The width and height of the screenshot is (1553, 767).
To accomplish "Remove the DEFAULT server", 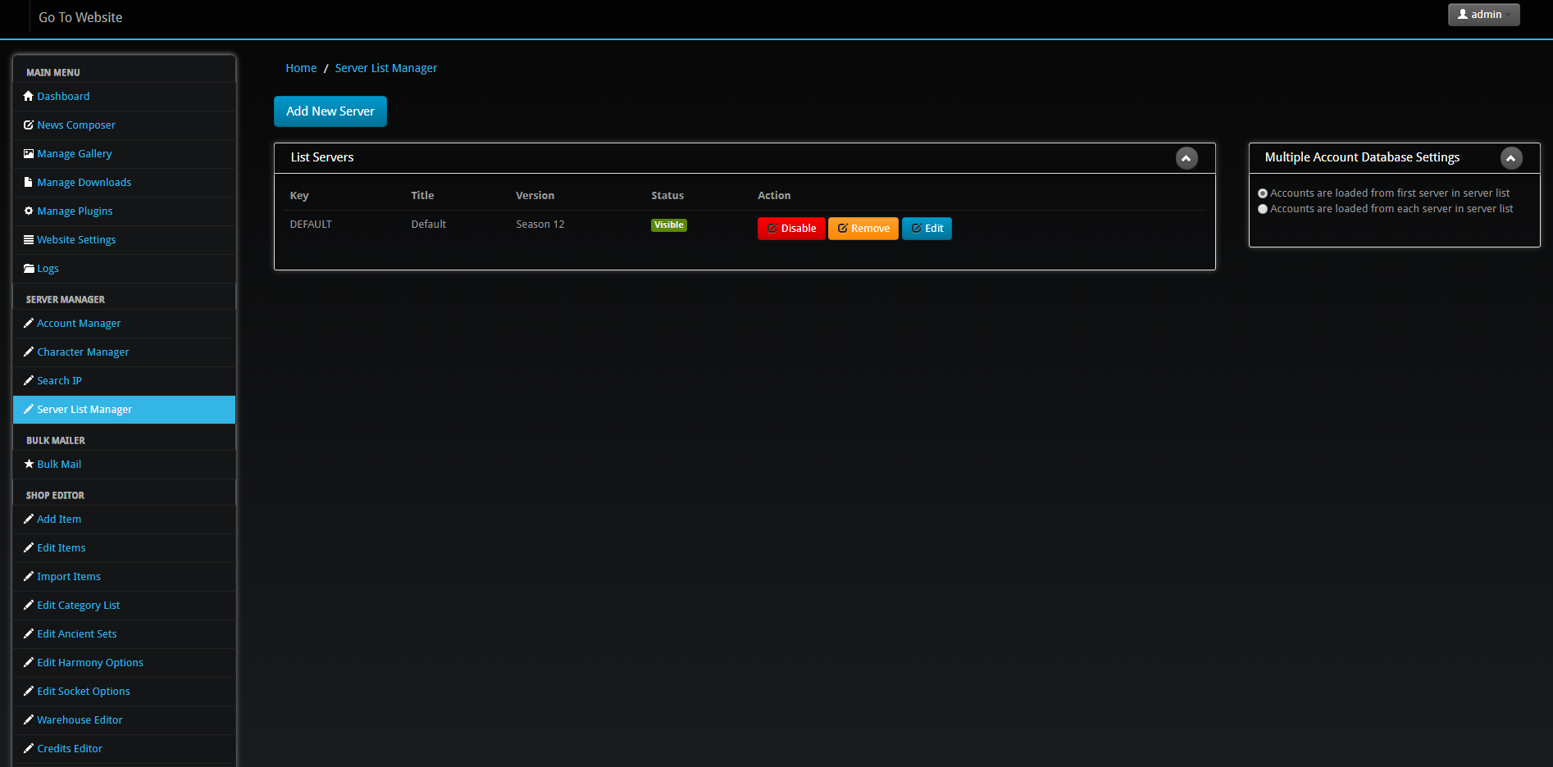I will coord(863,229).
